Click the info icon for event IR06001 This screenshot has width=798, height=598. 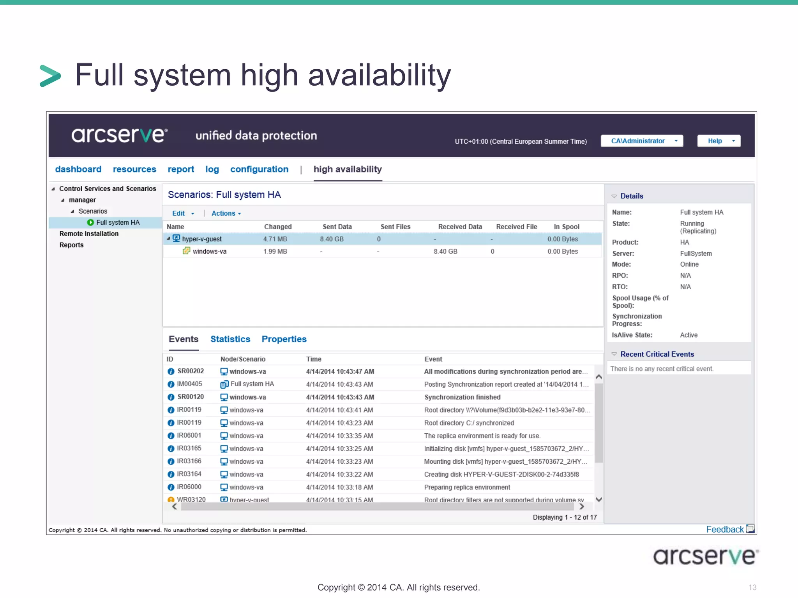(171, 436)
